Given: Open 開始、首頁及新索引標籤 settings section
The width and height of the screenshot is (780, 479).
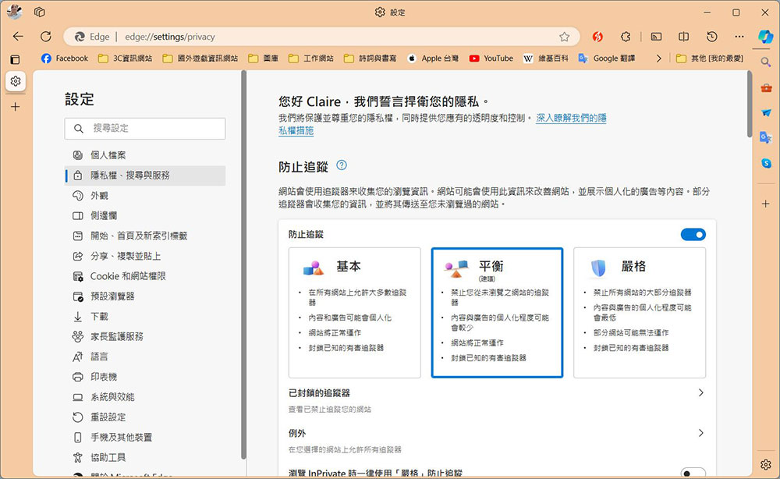Looking at the screenshot, I should pyautogui.click(x=145, y=236).
